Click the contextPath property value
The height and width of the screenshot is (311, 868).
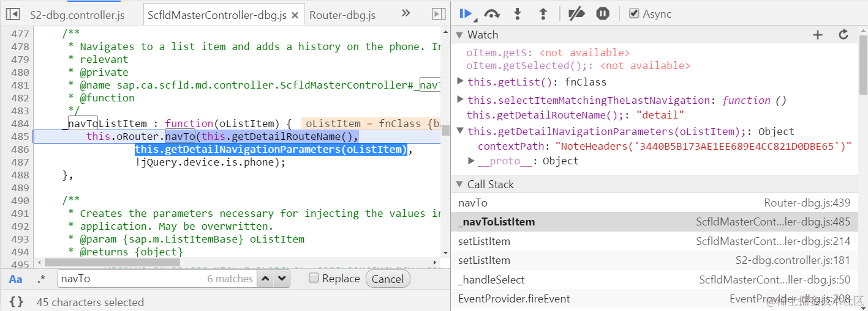[703, 145]
